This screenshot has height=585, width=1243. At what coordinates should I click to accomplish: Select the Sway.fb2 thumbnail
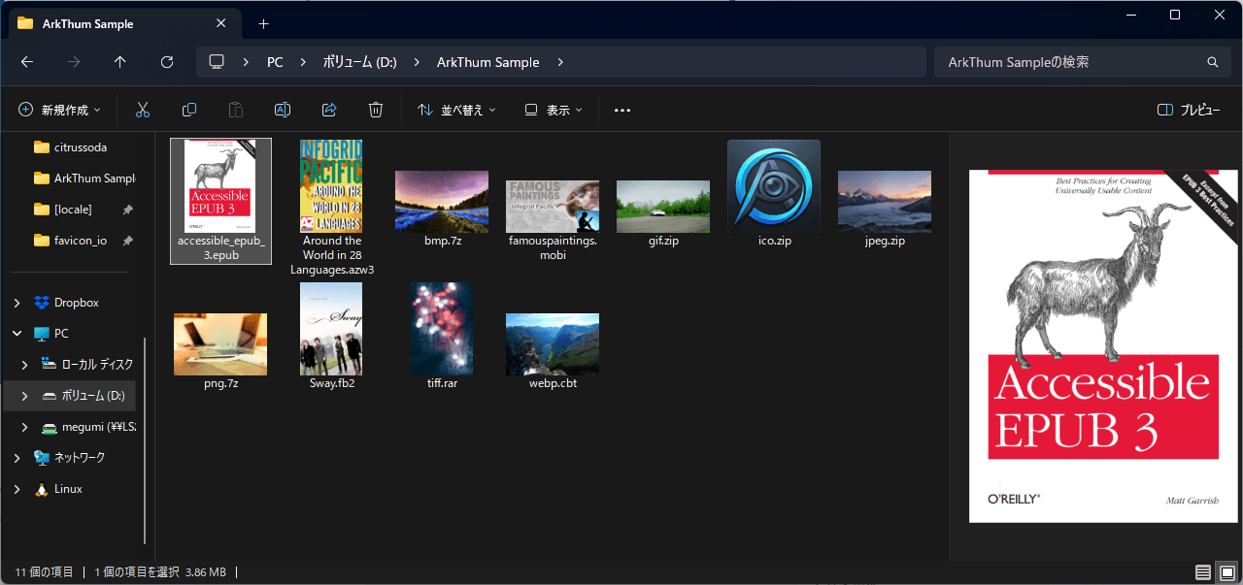pyautogui.click(x=330, y=329)
